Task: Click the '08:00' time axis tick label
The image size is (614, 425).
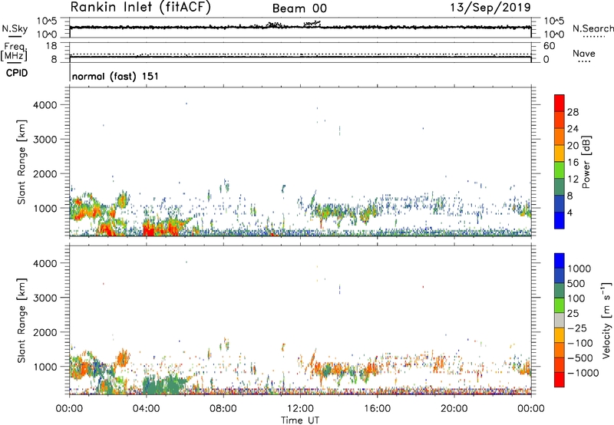Action: click(223, 409)
